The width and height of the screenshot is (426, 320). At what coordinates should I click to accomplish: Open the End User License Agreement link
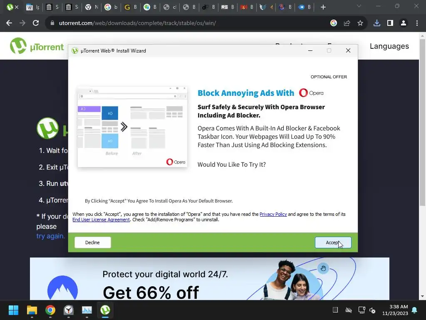(x=101, y=220)
